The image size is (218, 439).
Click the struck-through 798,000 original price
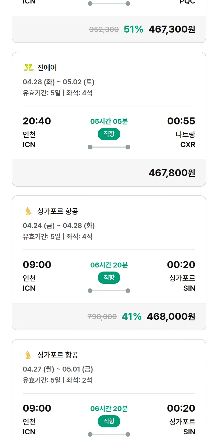coord(102,317)
